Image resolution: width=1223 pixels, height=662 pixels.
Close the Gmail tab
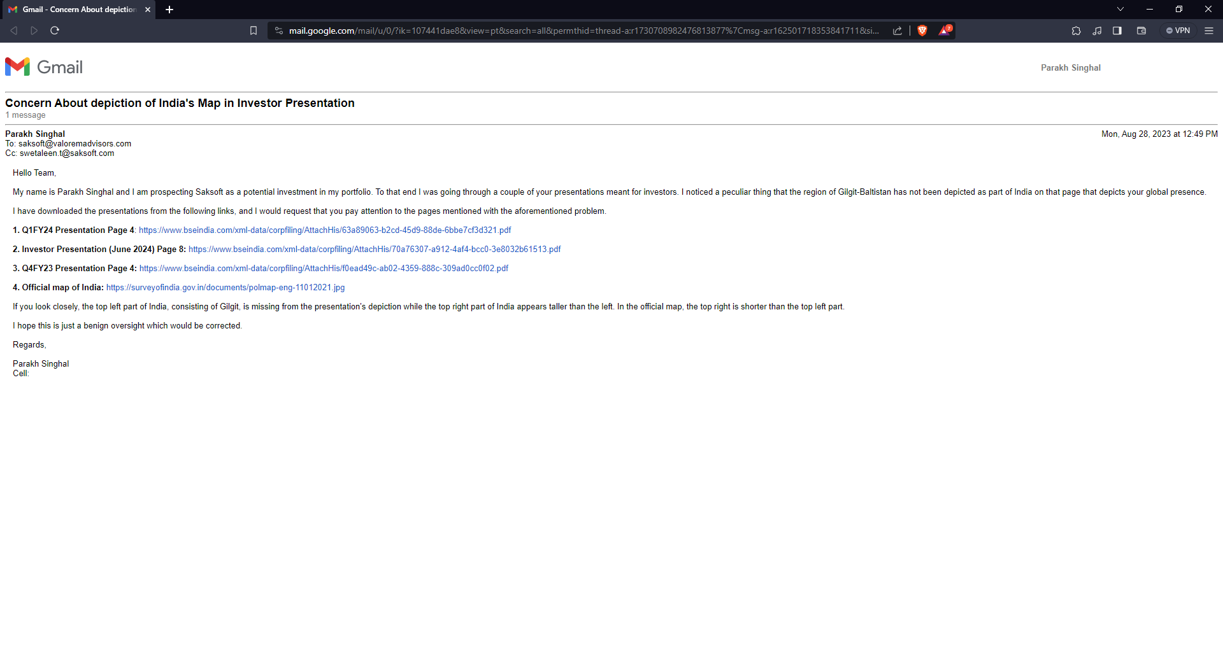pyautogui.click(x=148, y=10)
